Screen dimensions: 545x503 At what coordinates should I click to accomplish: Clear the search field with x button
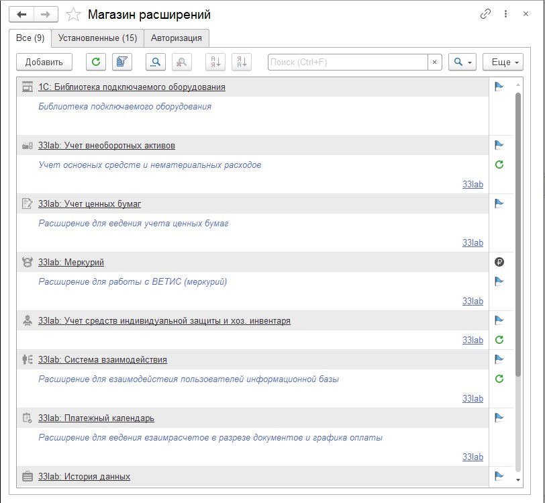click(434, 62)
